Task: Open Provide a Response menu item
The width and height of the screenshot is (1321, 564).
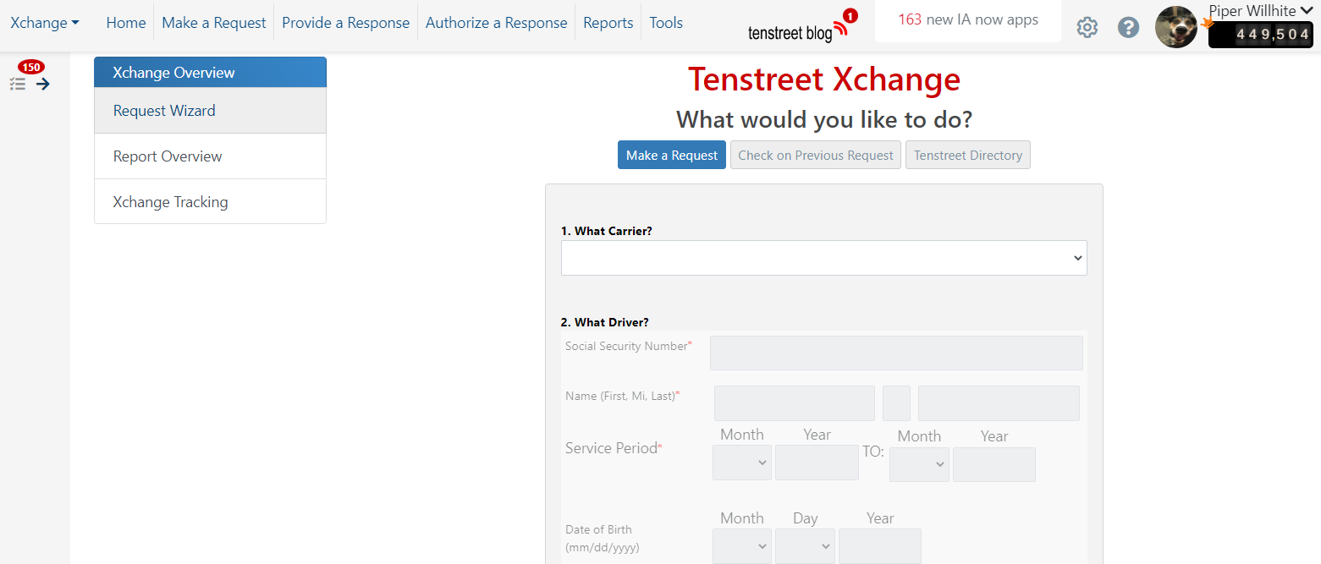Action: click(346, 23)
